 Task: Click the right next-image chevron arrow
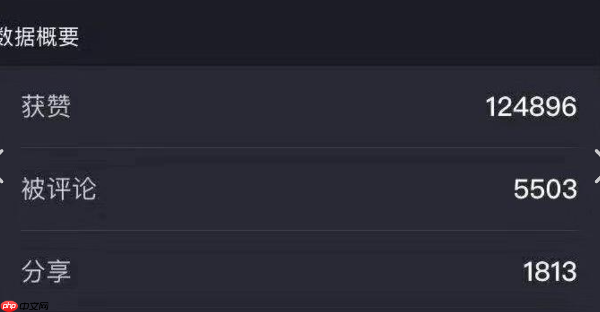[x=597, y=166]
